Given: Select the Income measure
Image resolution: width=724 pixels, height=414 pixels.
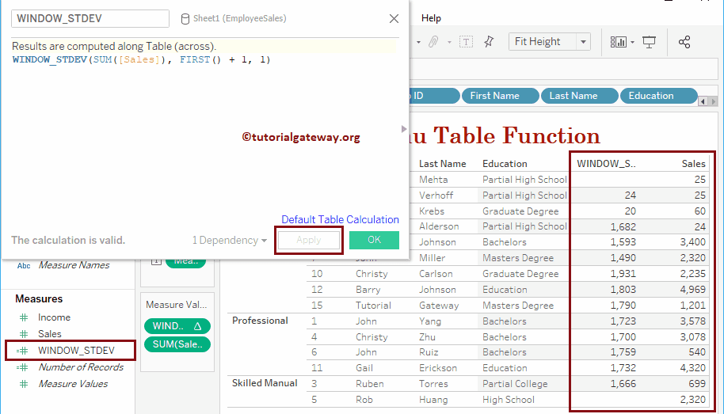Looking at the screenshot, I should 54,317.
